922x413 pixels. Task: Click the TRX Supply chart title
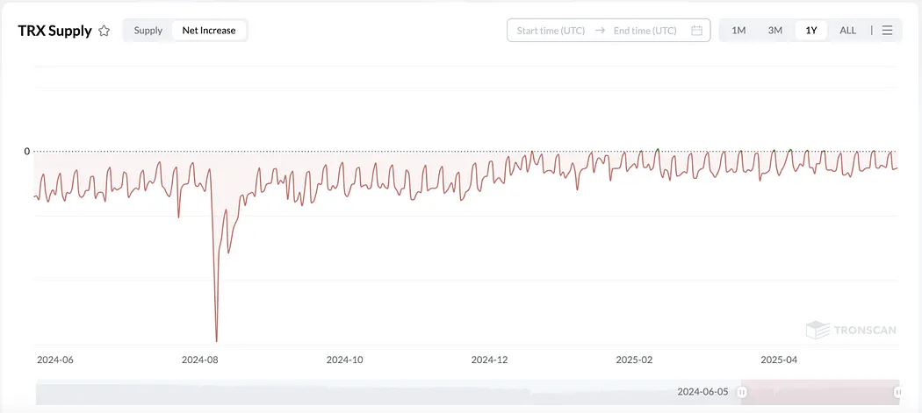coord(54,31)
